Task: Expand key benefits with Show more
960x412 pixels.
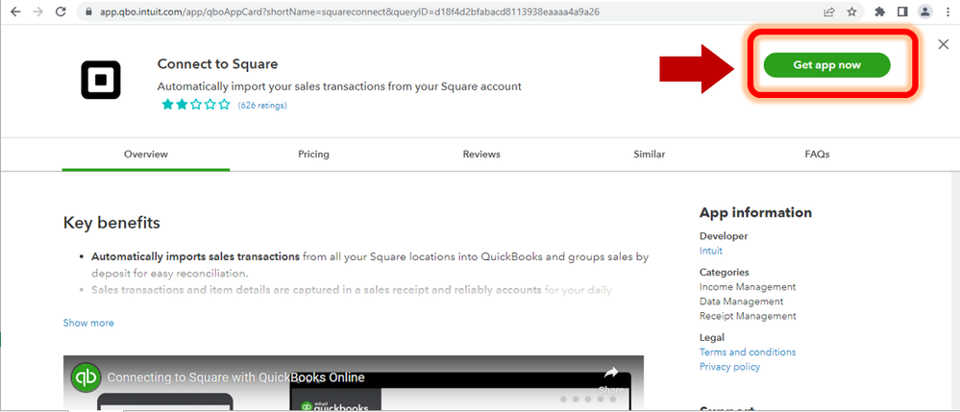Action: [x=88, y=323]
